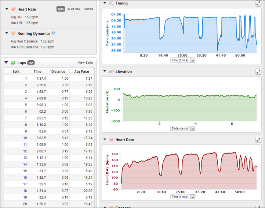Open the Timing chart Time axis dropdown

193,61
